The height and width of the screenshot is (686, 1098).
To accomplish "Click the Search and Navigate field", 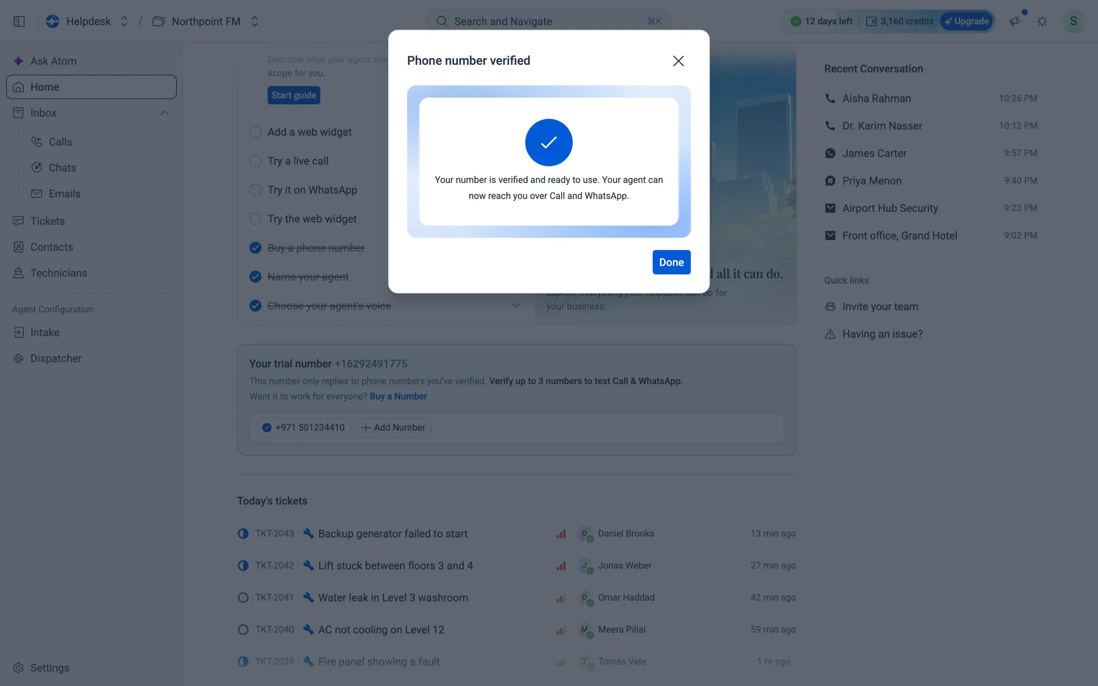I will tap(548, 21).
